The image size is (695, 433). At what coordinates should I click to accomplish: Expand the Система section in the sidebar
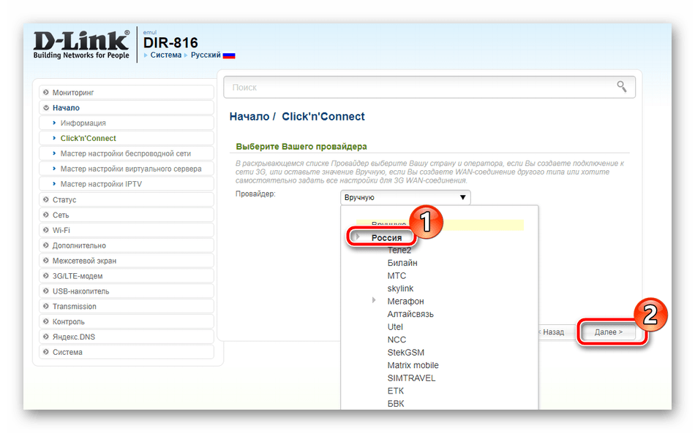click(127, 352)
